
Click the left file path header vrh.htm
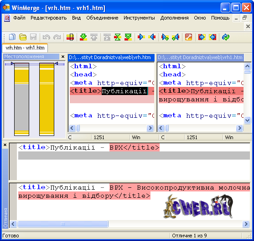pos(111,57)
